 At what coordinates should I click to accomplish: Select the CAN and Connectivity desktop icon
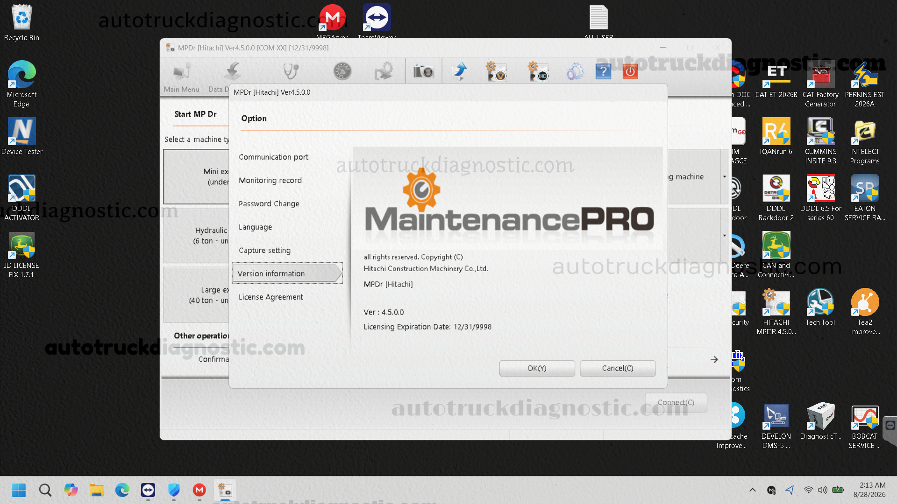(x=776, y=255)
